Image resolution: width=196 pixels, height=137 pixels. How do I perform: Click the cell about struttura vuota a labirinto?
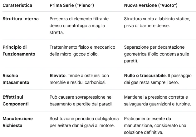click(157, 22)
